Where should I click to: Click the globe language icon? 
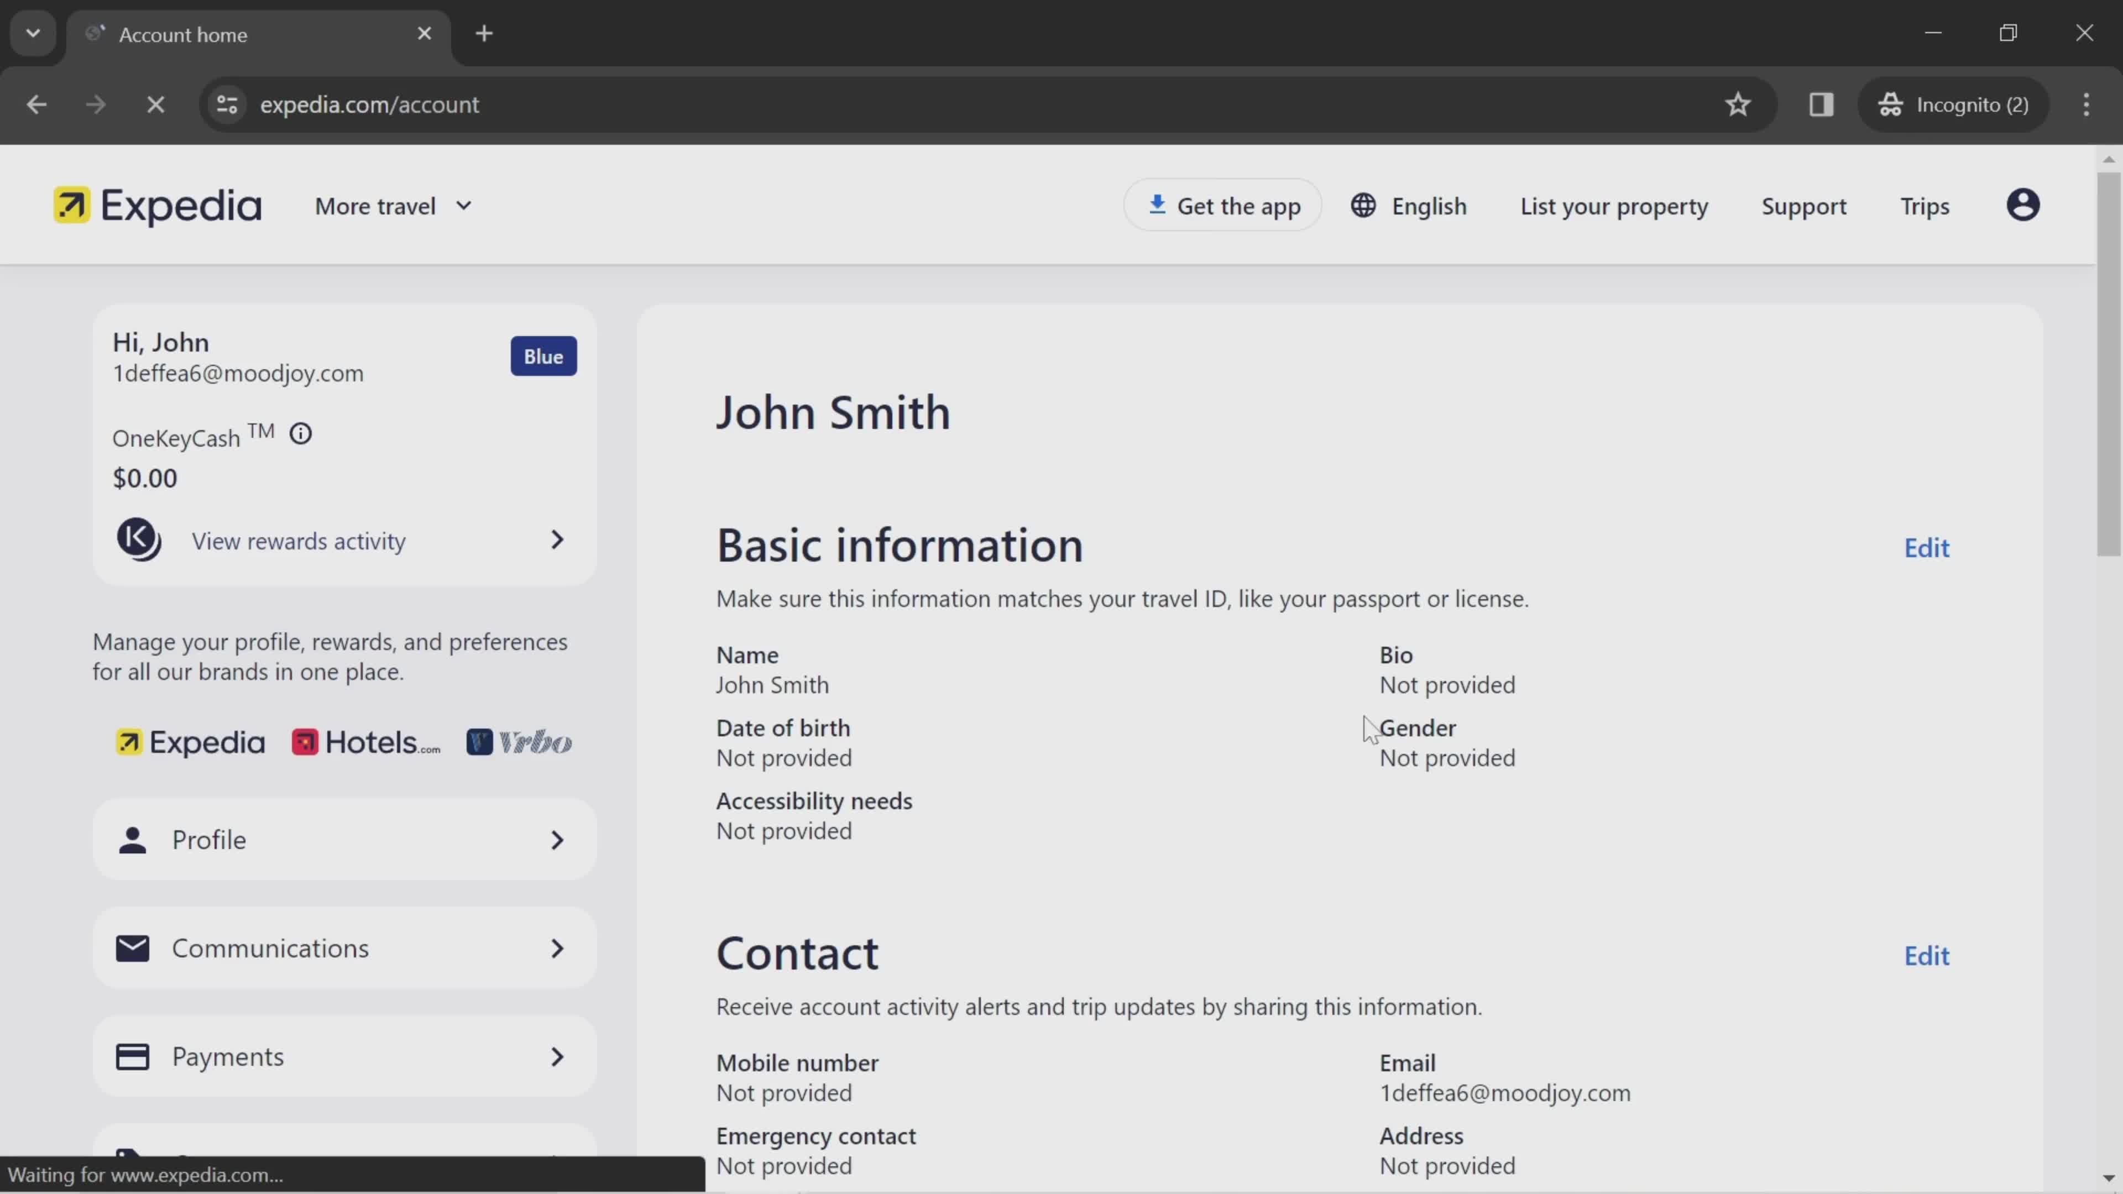click(x=1363, y=206)
